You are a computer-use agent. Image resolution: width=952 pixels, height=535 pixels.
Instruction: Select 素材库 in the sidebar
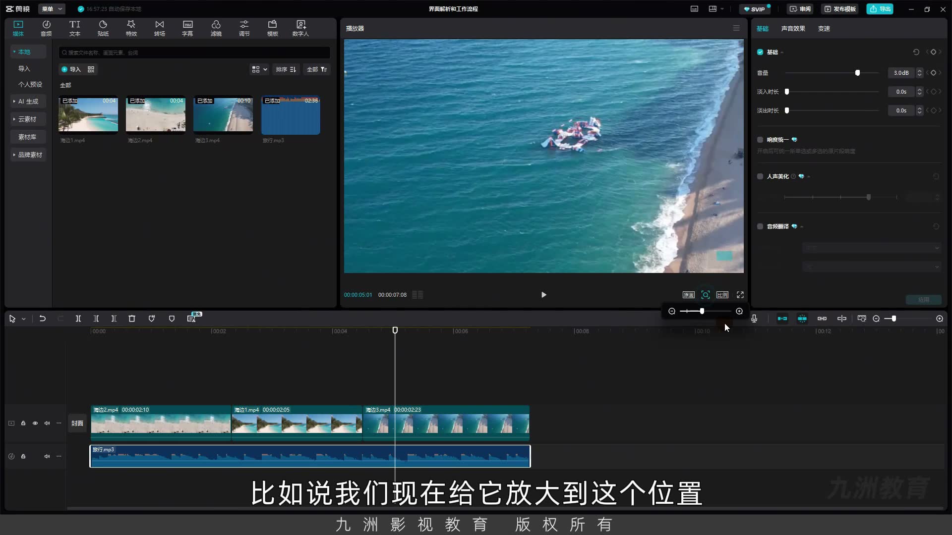(28, 137)
